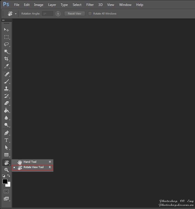Activate the Magic Wand tool
The height and width of the screenshot is (209, 195).
pyautogui.click(x=6, y=52)
